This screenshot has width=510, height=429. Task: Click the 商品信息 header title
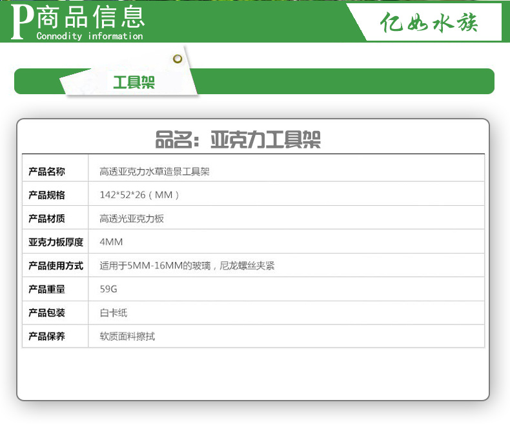91,17
